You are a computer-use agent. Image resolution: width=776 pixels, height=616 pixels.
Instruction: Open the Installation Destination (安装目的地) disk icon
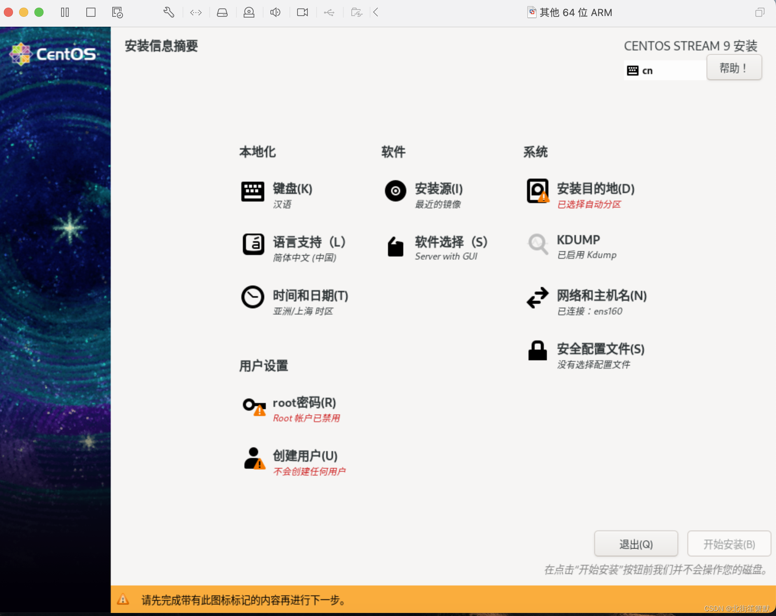tap(538, 191)
